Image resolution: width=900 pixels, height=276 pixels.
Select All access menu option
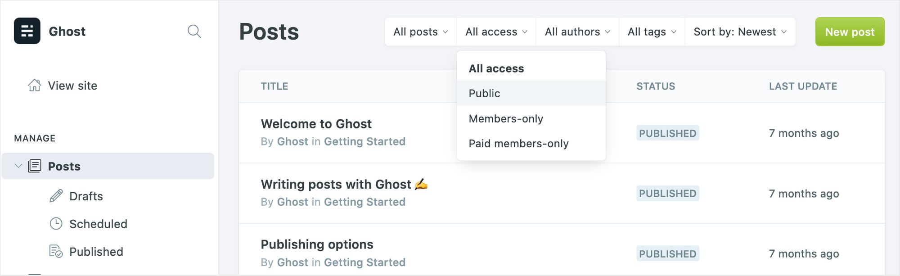(496, 68)
